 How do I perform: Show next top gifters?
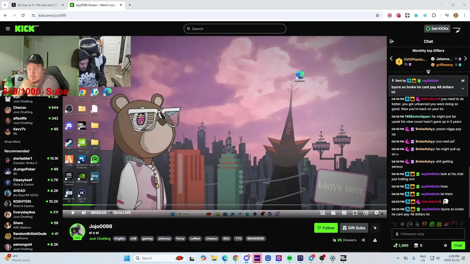tap(465, 59)
